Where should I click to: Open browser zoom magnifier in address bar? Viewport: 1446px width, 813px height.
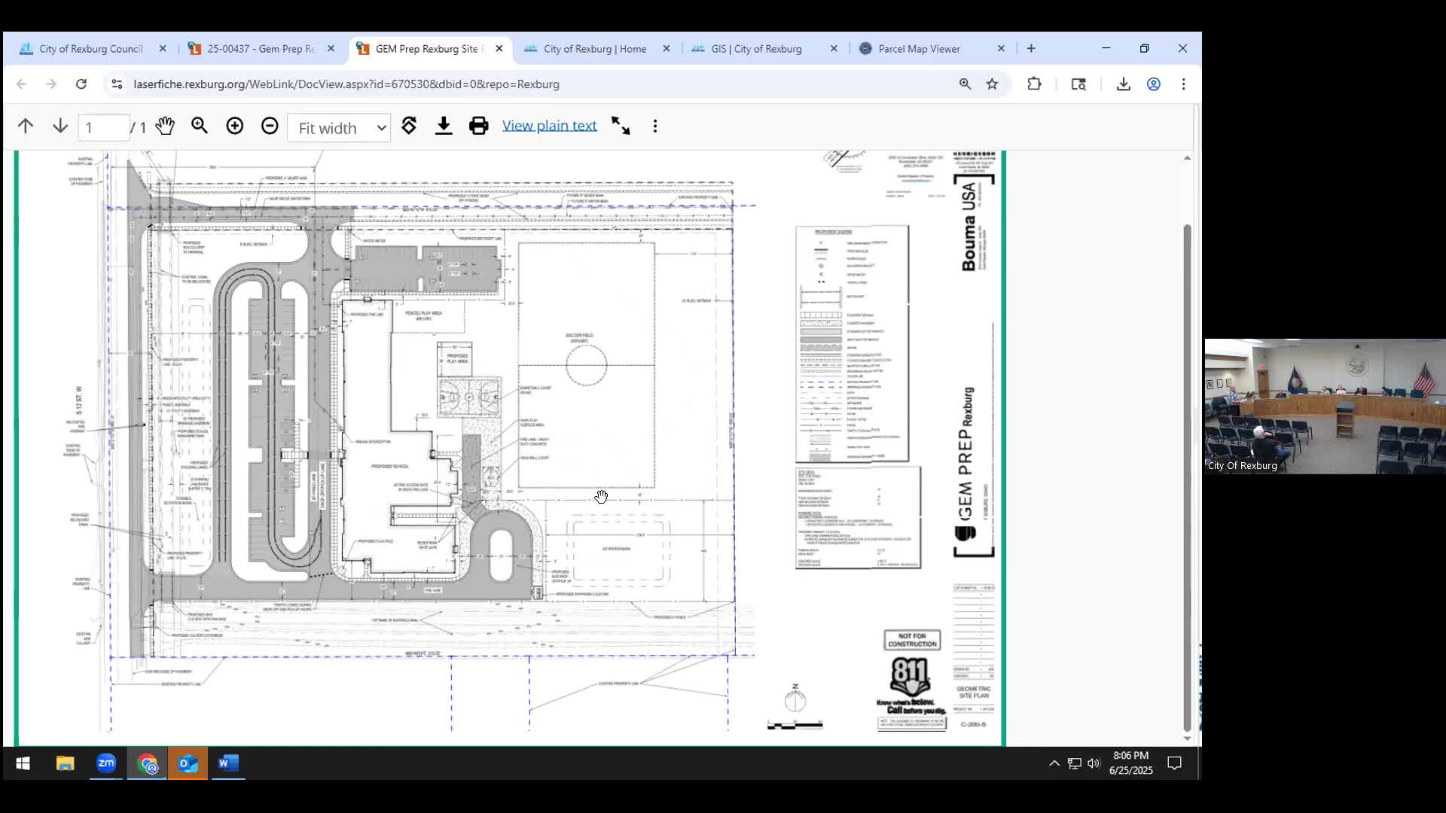(965, 84)
